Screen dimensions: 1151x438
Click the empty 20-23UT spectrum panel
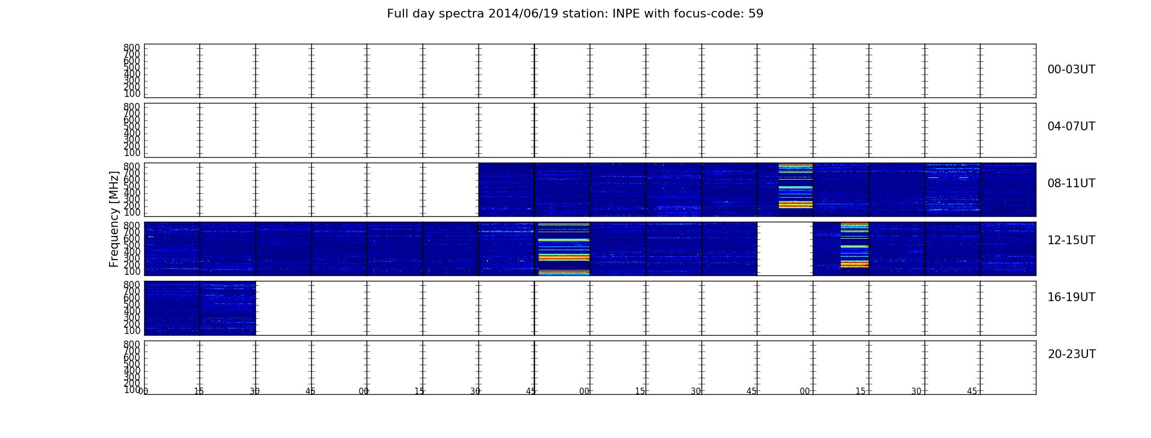pyautogui.click(x=590, y=367)
